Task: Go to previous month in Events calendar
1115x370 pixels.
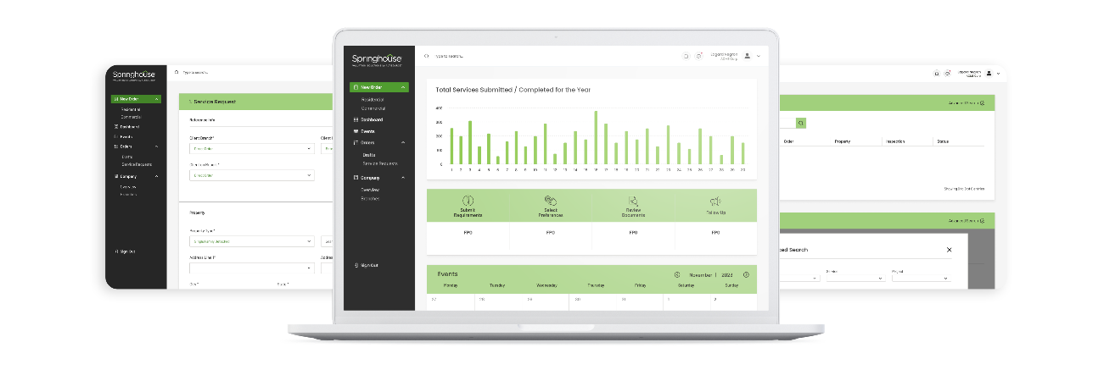Action: (676, 274)
